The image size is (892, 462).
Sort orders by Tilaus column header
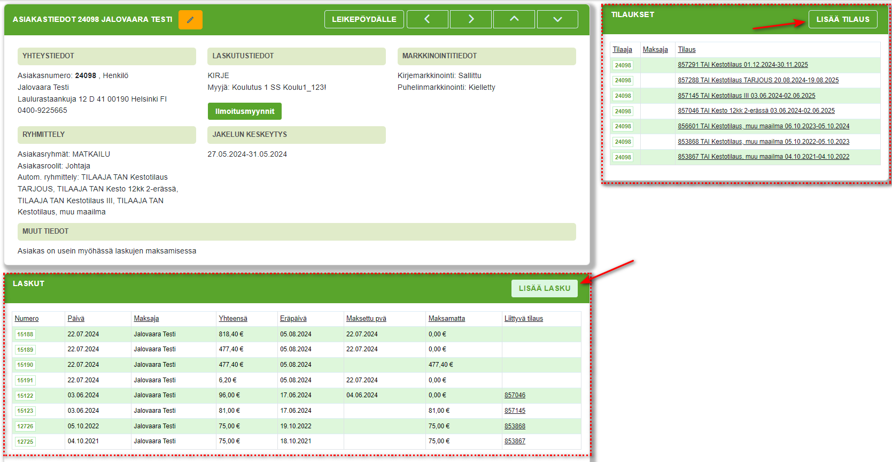pyautogui.click(x=687, y=50)
